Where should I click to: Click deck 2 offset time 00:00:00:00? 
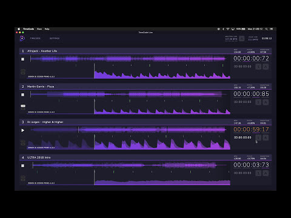coord(242,102)
